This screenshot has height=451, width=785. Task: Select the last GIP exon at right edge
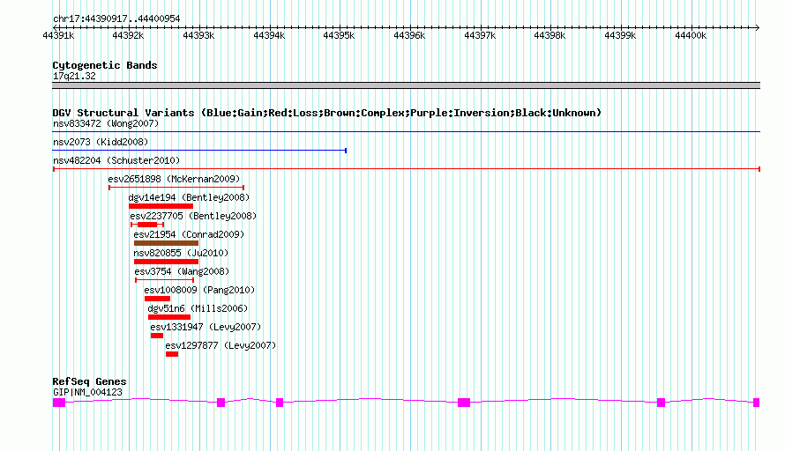[x=757, y=403]
